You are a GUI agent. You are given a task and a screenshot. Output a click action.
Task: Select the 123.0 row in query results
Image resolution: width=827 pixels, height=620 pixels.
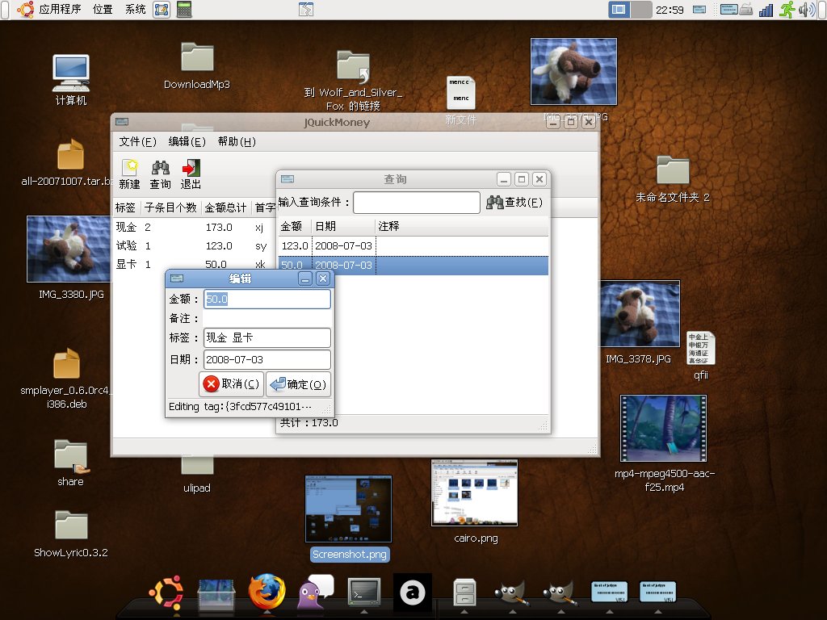click(413, 245)
